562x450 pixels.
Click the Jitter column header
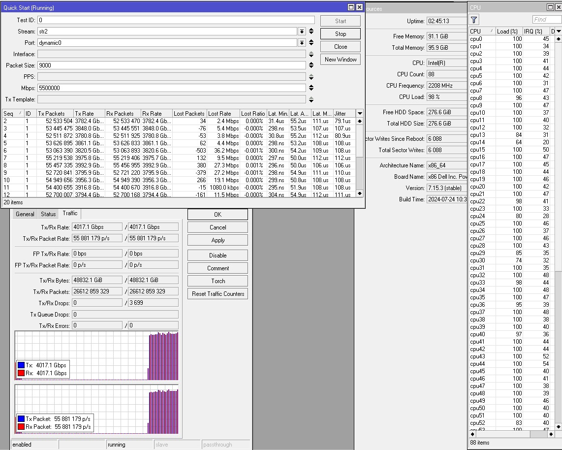pyautogui.click(x=344, y=113)
